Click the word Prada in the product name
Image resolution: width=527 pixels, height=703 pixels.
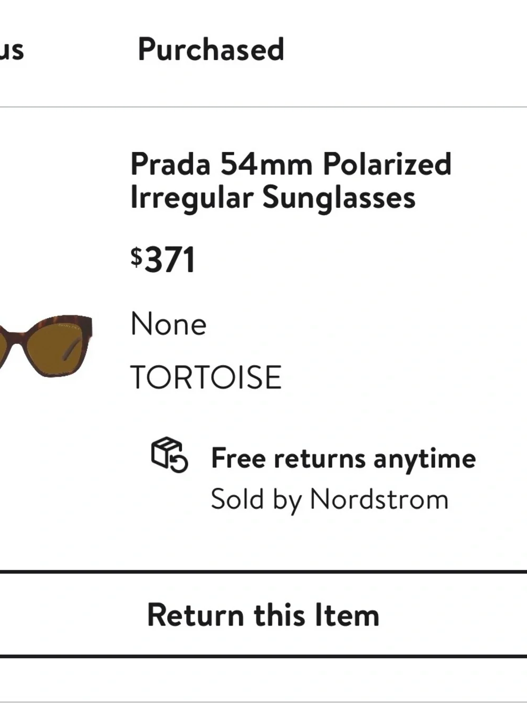point(170,164)
